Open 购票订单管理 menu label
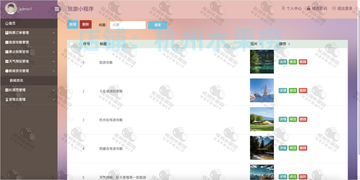Screen dimensions: 360x180 tap(19, 33)
